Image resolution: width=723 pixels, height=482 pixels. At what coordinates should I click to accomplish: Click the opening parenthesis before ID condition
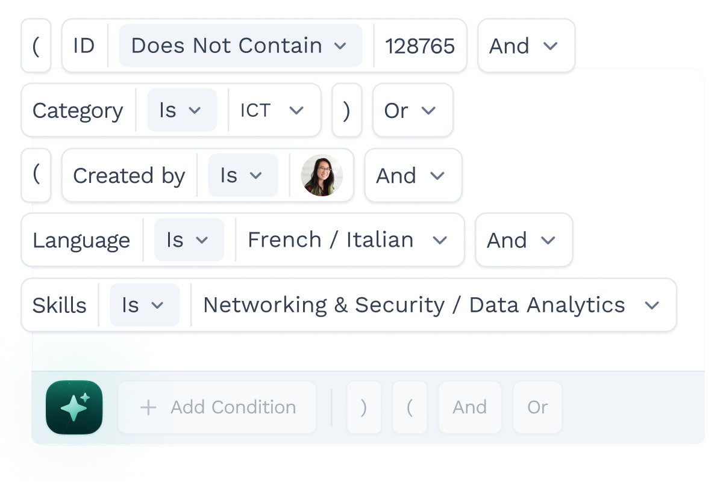pyautogui.click(x=36, y=46)
